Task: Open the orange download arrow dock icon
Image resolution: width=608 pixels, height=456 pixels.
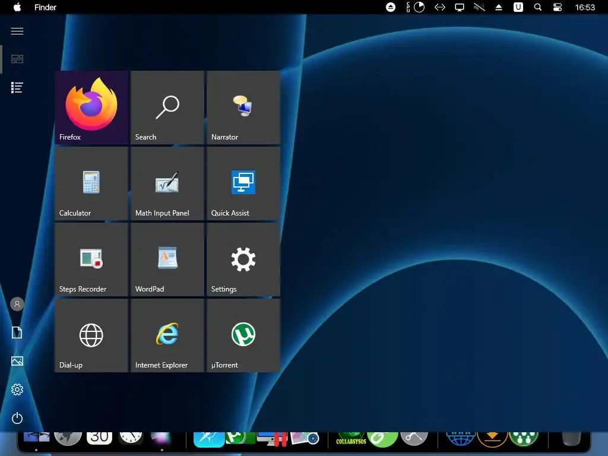Action: [492, 439]
